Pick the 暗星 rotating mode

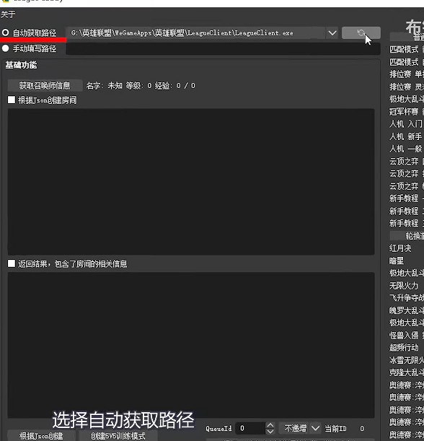(x=397, y=261)
